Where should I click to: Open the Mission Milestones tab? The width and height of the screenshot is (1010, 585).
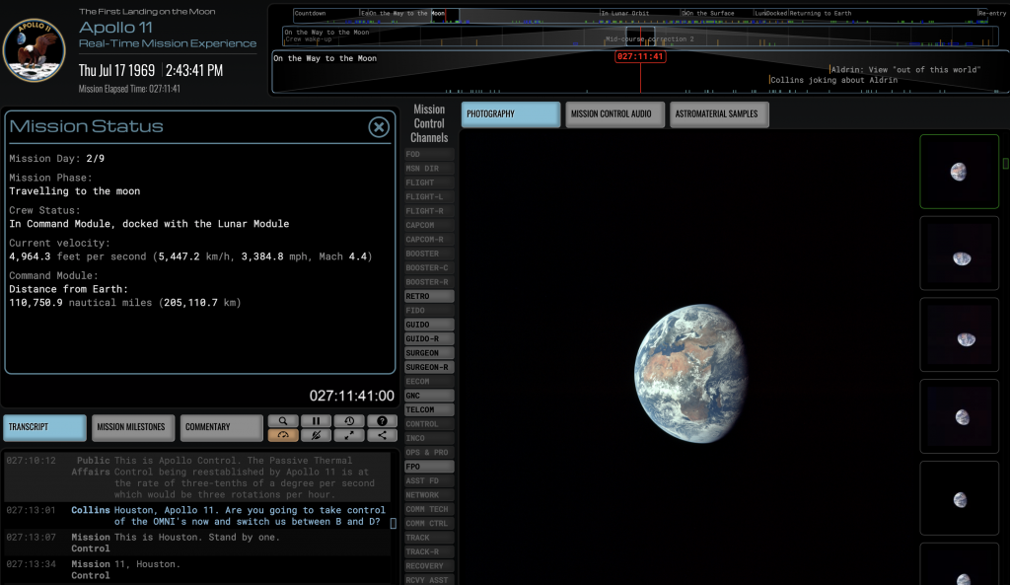pos(133,427)
